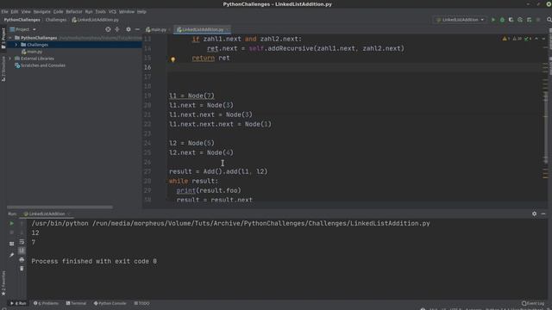Image resolution: width=552 pixels, height=310 pixels.
Task: Print the Run console output
Action: click(22, 260)
